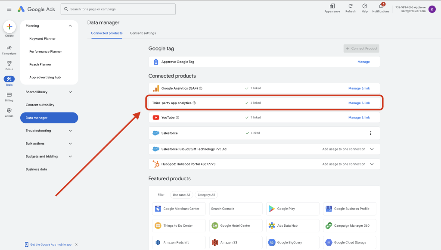441x250 pixels.
Task: Click Manage & link for Third-party app analytics
Action: [x=359, y=103]
